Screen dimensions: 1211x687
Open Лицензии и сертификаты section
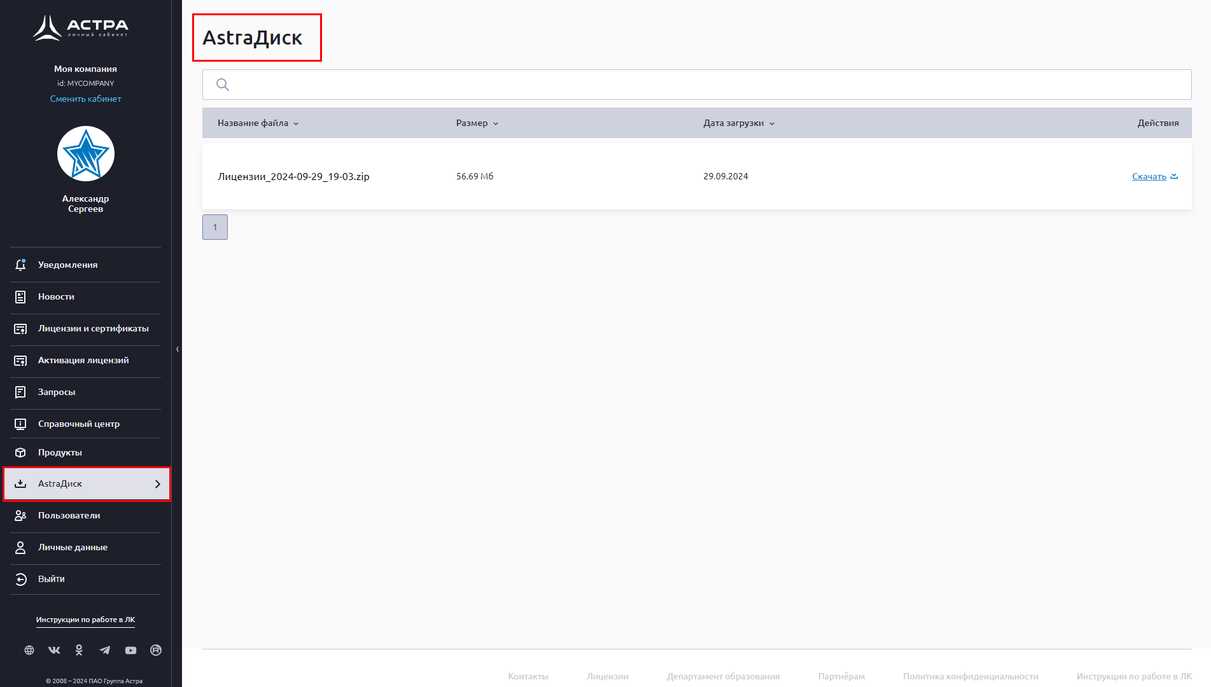pos(93,329)
